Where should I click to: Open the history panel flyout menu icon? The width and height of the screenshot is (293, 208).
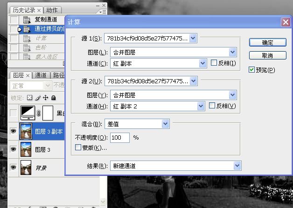(103, 12)
